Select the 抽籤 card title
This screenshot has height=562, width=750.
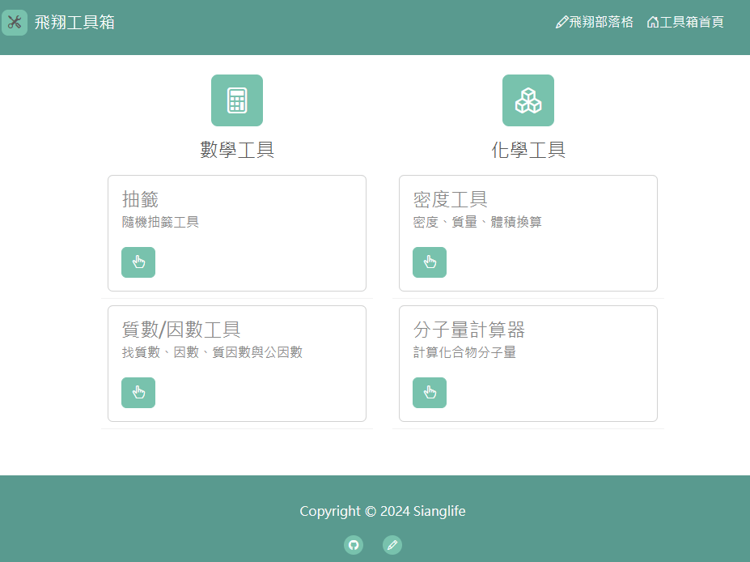pos(140,199)
